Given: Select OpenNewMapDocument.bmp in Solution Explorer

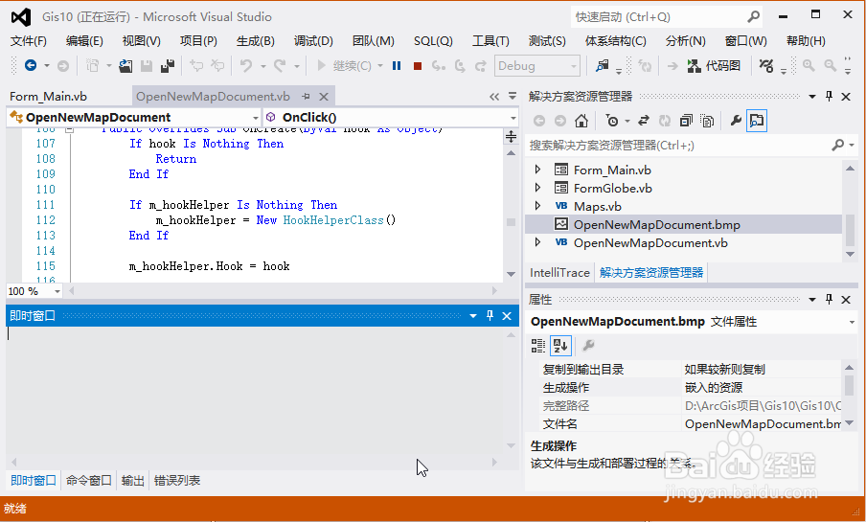Looking at the screenshot, I should click(656, 224).
